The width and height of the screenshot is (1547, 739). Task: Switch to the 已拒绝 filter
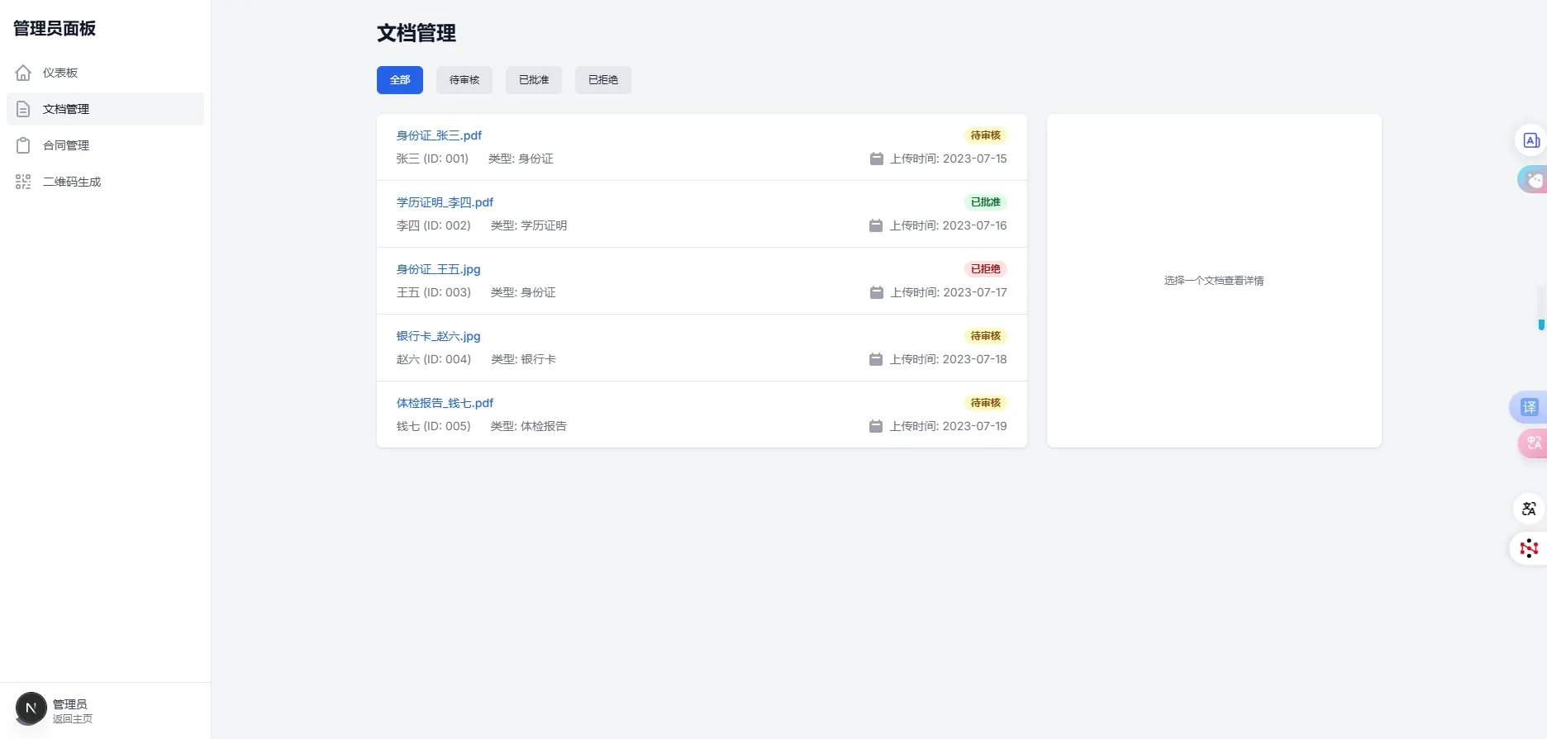pyautogui.click(x=603, y=80)
